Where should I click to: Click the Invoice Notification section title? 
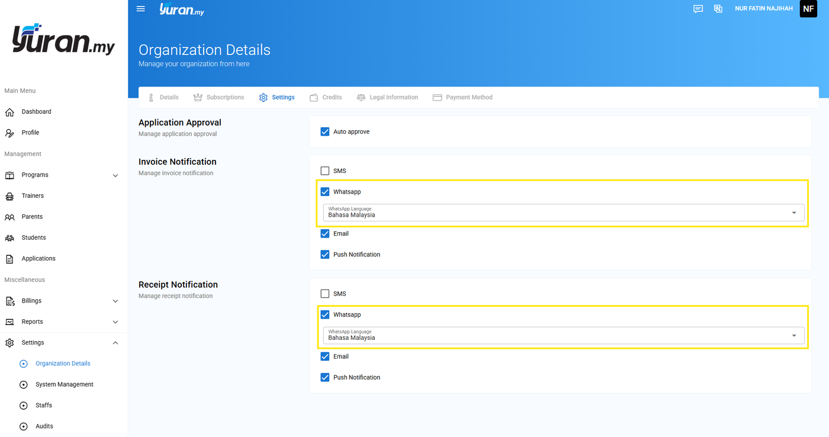[x=178, y=162]
